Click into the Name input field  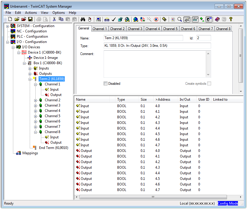coord(143,38)
